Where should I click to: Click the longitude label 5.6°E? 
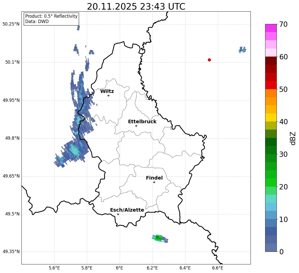[x=54, y=268]
